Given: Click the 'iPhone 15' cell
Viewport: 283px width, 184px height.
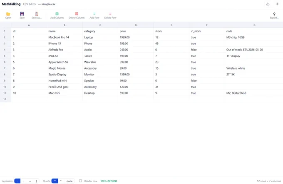Looking at the screenshot, I should pos(65,44).
